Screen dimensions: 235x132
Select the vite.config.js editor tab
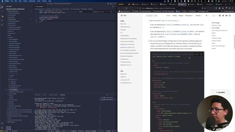click(40, 7)
